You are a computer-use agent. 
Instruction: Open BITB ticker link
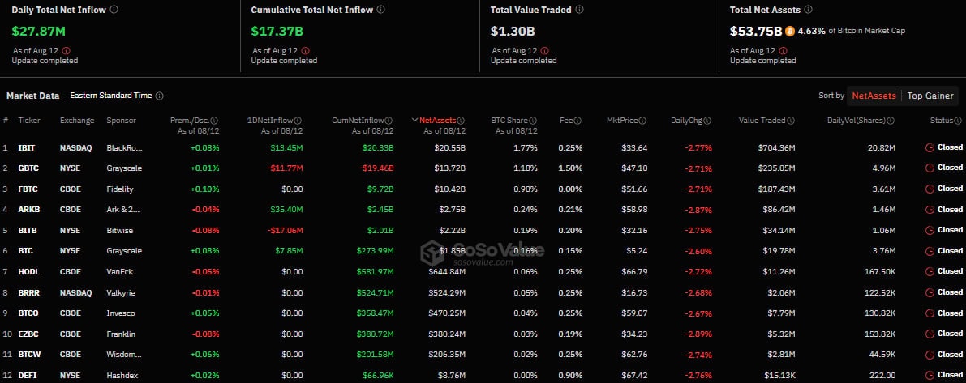pyautogui.click(x=27, y=231)
